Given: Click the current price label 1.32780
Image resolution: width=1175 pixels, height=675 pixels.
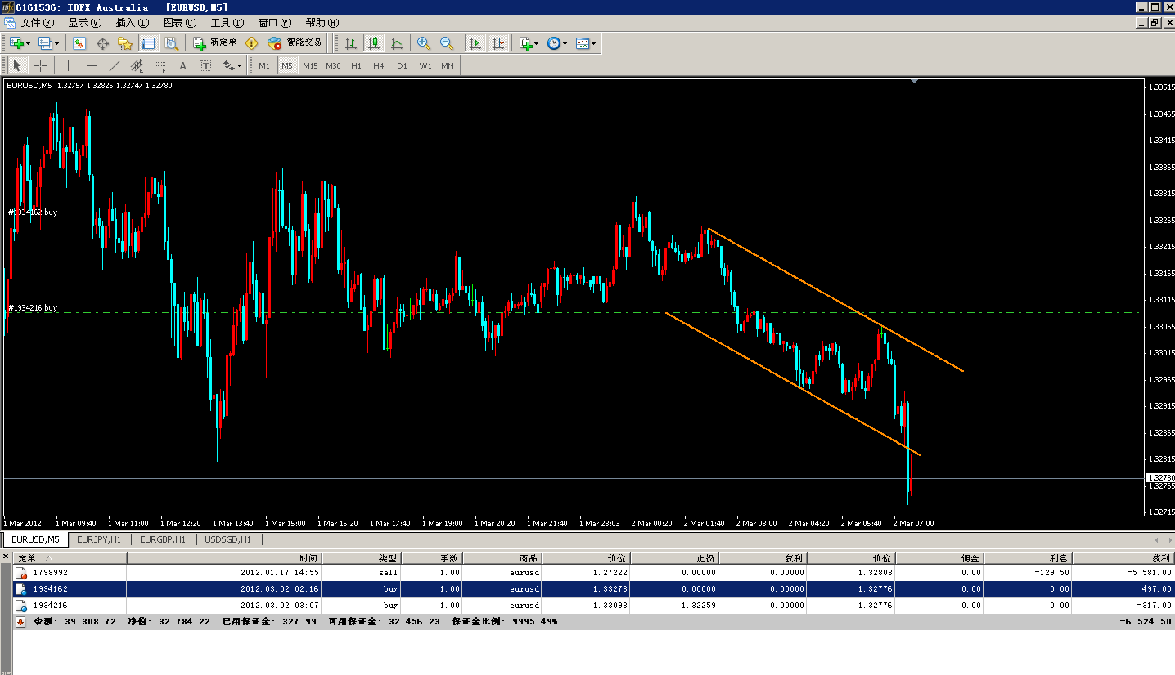Looking at the screenshot, I should [1161, 477].
